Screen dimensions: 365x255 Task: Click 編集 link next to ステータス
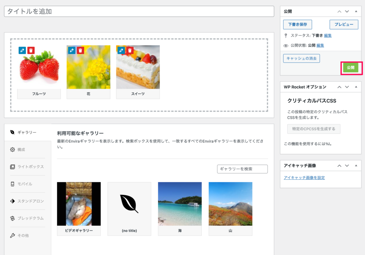328,36
